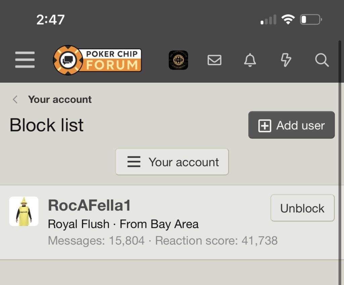Open What's New lightning bolt icon
The image size is (344, 285).
(286, 60)
